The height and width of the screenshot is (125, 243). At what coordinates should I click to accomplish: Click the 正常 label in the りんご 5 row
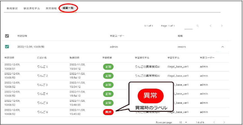point(108,103)
